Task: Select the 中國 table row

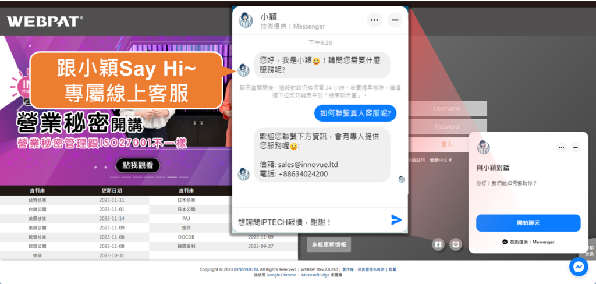Action: pos(74,255)
